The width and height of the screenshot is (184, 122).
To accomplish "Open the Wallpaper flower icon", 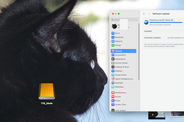I will click(113, 87).
